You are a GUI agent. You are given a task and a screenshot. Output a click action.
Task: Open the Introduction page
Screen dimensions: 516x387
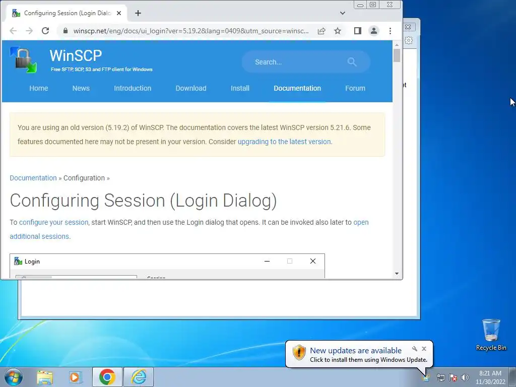coord(133,88)
